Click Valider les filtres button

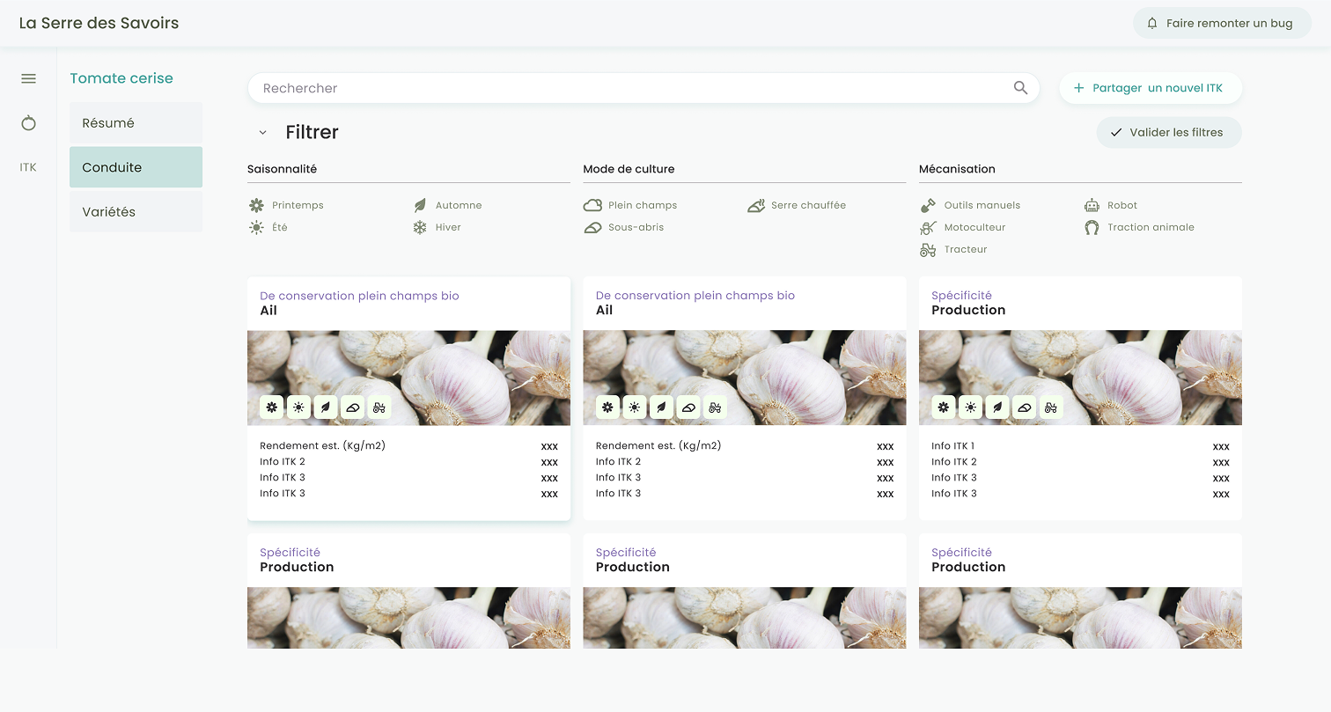tap(1168, 133)
